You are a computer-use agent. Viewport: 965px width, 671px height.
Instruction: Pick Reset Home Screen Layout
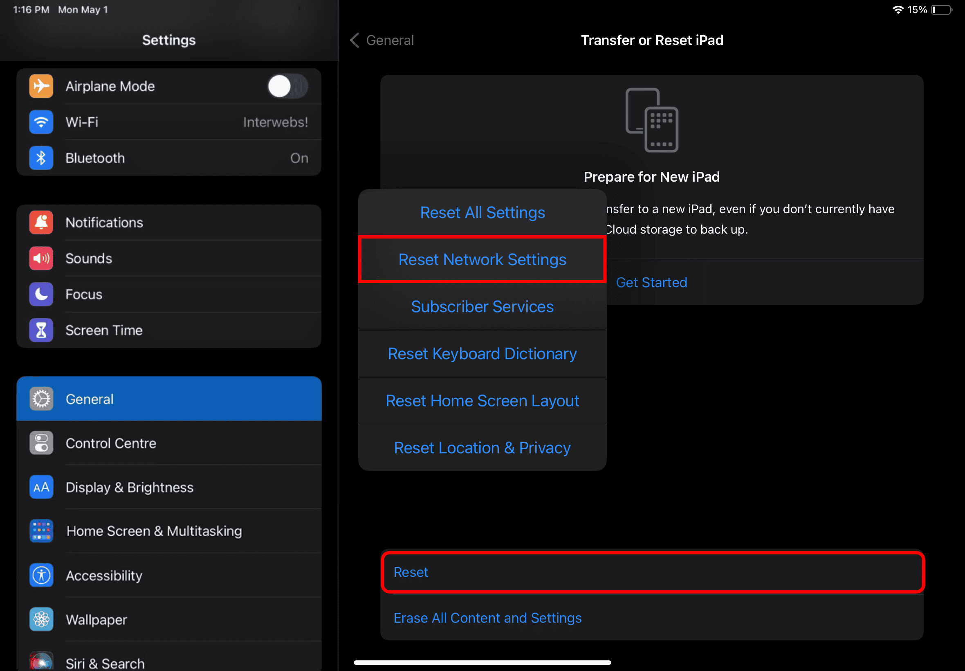click(482, 401)
